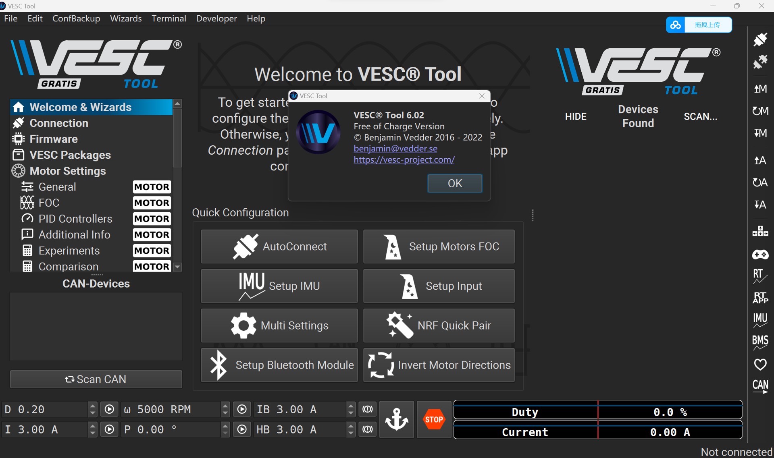Toggle IMU data streaming icon
The height and width of the screenshot is (458, 774).
[760, 320]
